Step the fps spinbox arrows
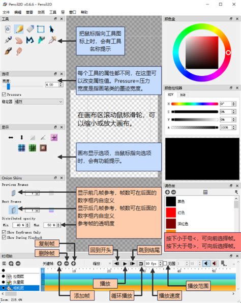241x303 pixels. click(x=160, y=263)
